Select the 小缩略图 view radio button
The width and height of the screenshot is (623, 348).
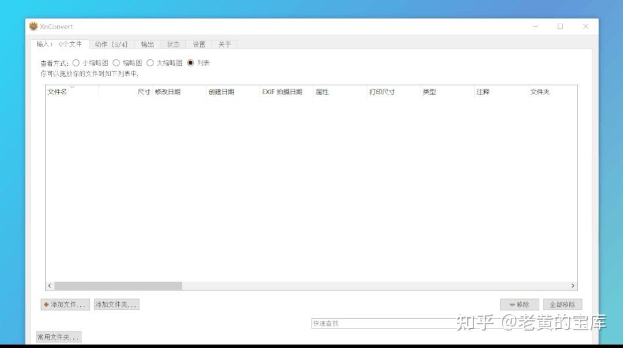coord(76,63)
